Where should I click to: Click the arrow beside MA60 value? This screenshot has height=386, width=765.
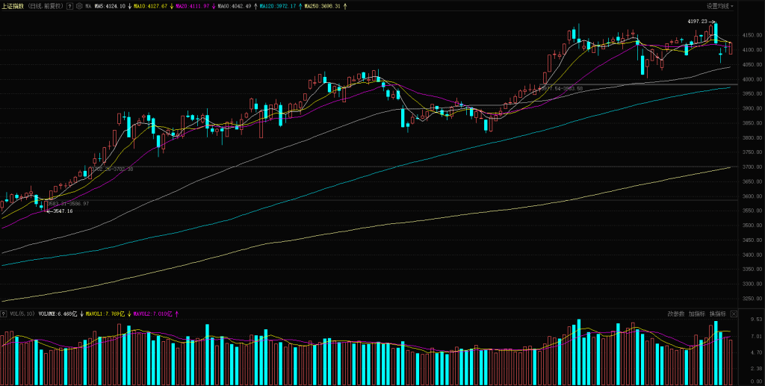(x=255, y=6)
